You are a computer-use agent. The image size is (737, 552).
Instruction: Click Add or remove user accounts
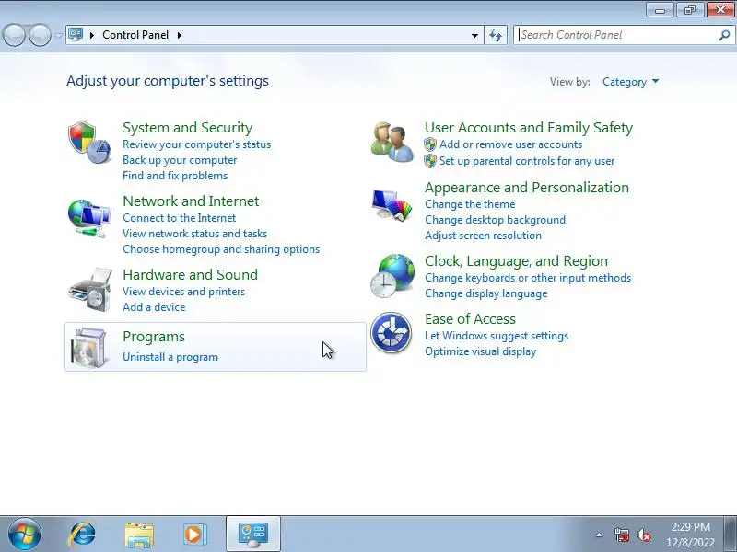click(x=510, y=144)
